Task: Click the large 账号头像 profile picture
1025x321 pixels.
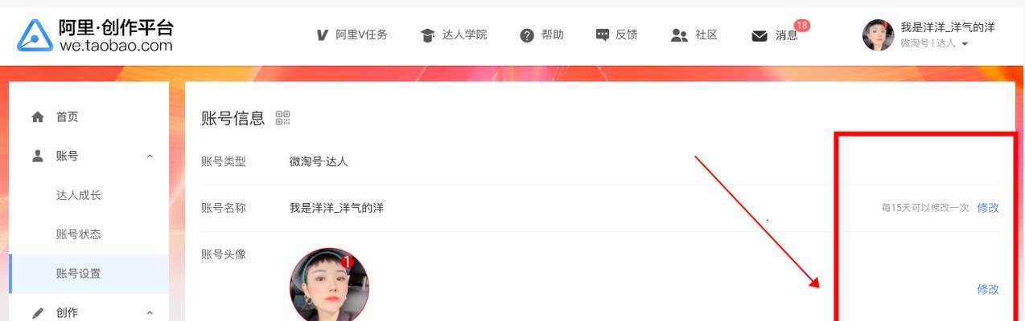Action: coord(329,285)
